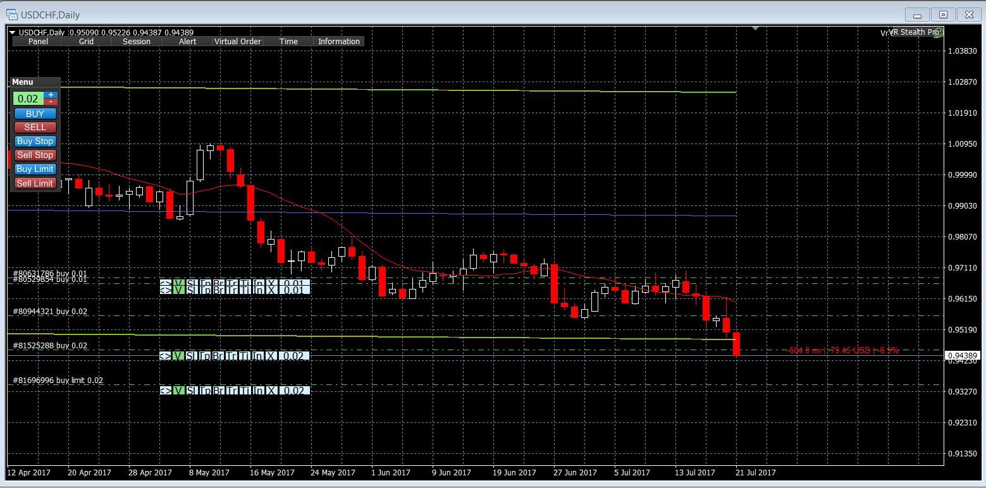Click the Sl button in the #81525288 order row

coord(192,356)
